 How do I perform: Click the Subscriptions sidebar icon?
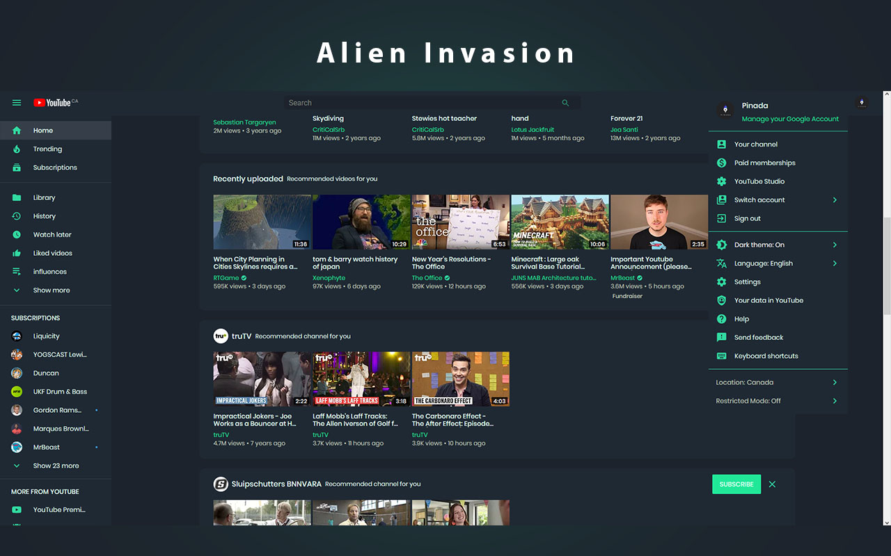point(17,167)
